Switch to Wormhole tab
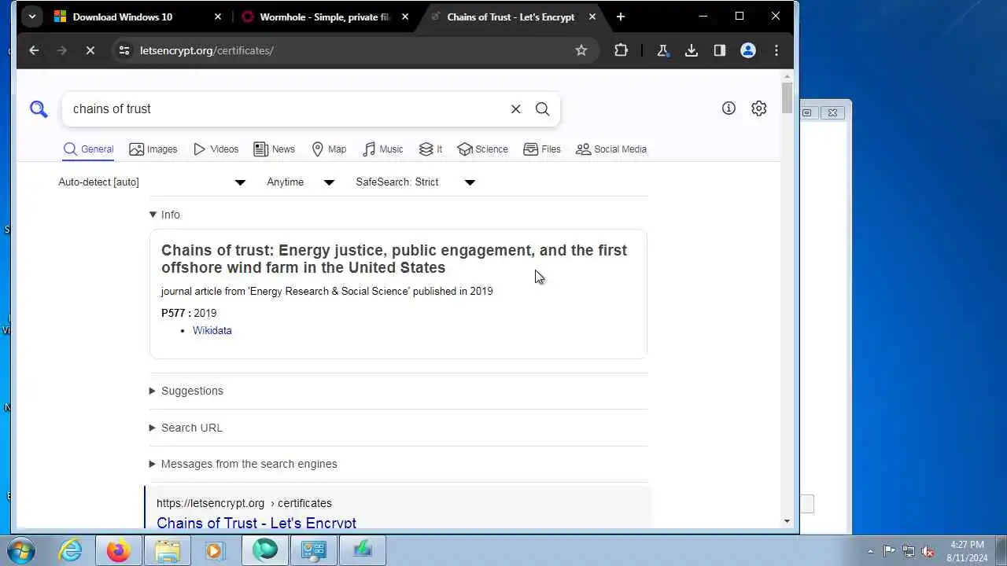Image resolution: width=1007 pixels, height=566 pixels. [x=325, y=17]
